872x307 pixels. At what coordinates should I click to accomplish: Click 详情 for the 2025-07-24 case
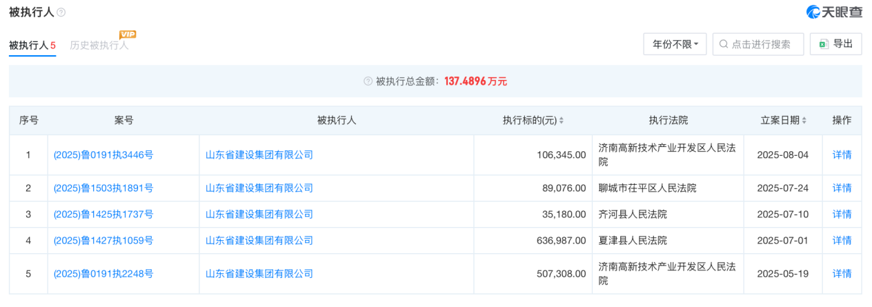click(x=842, y=188)
